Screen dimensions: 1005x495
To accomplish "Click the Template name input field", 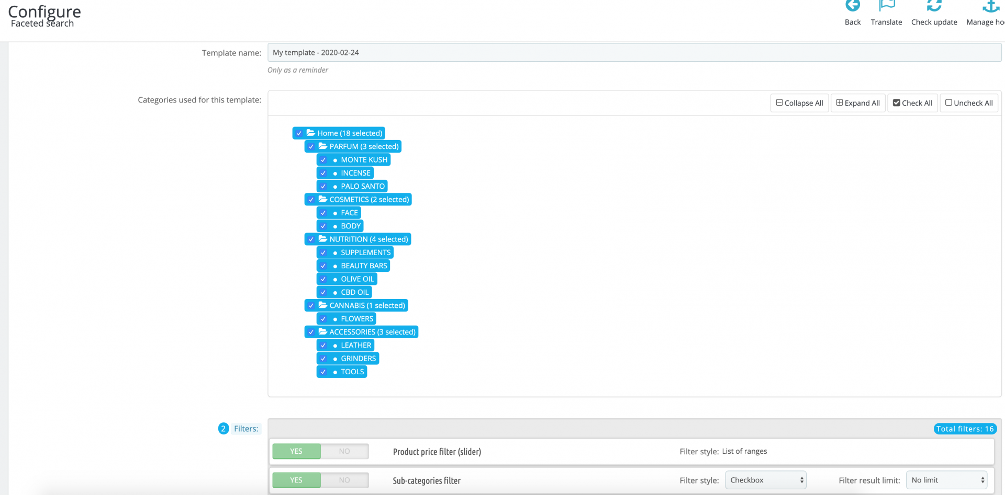I will pos(634,52).
